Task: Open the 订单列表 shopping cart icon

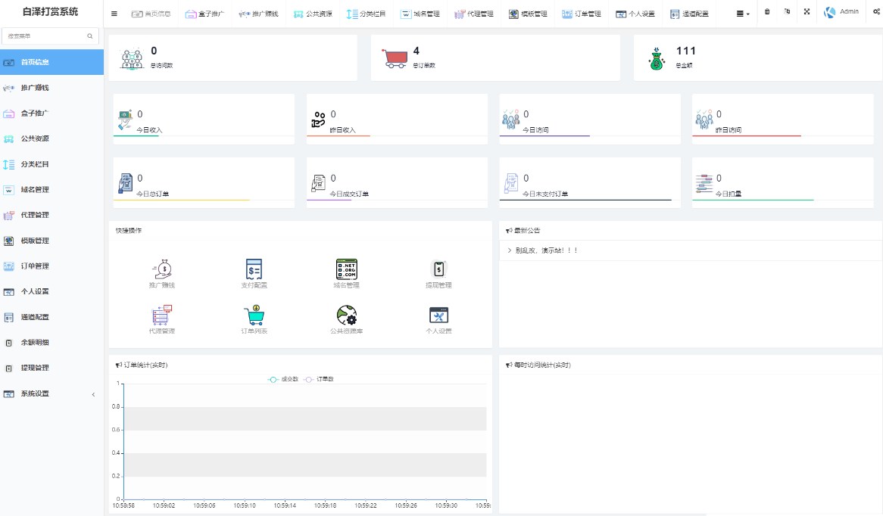Action: 254,315
